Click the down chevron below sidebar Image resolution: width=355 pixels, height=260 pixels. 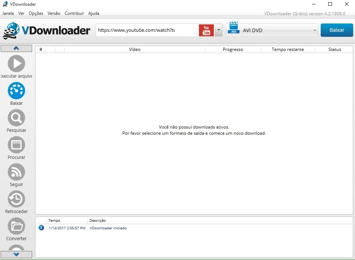(16, 254)
